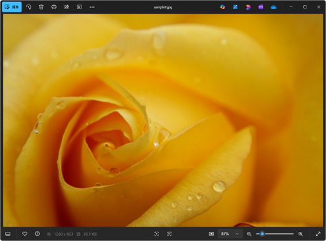Print the photo via the printer icon
This screenshot has height=241, width=326.
[x=54, y=7]
